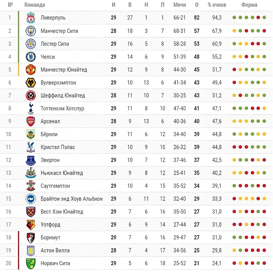The image size is (273, 276).
Task: Click Liverpool's last green form dot
Action: tap(264, 18)
